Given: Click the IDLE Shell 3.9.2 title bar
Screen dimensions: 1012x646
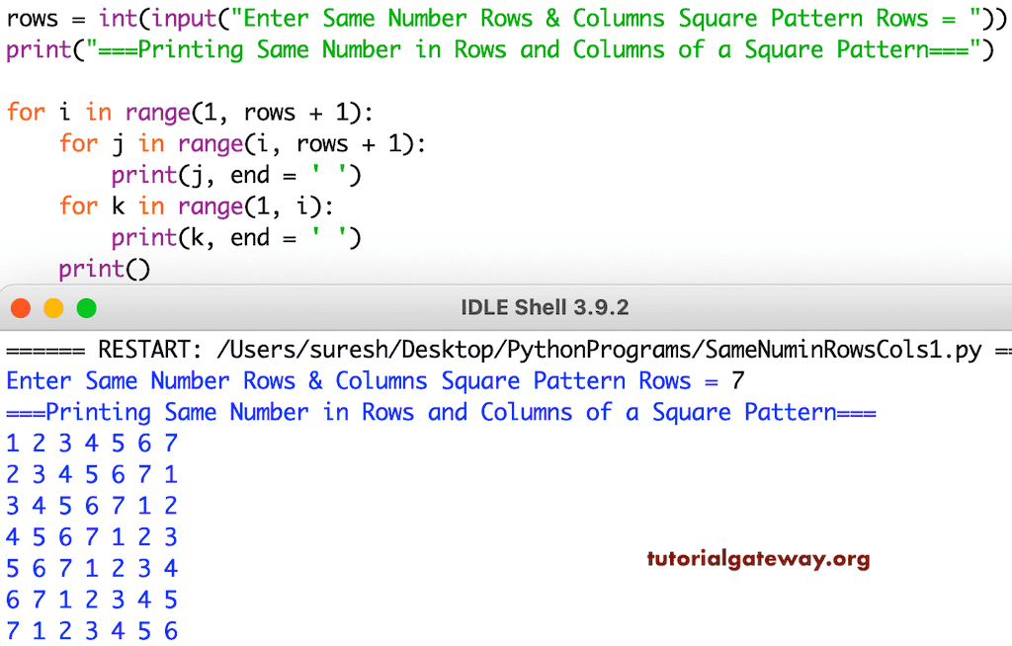Looking at the screenshot, I should coord(544,307).
